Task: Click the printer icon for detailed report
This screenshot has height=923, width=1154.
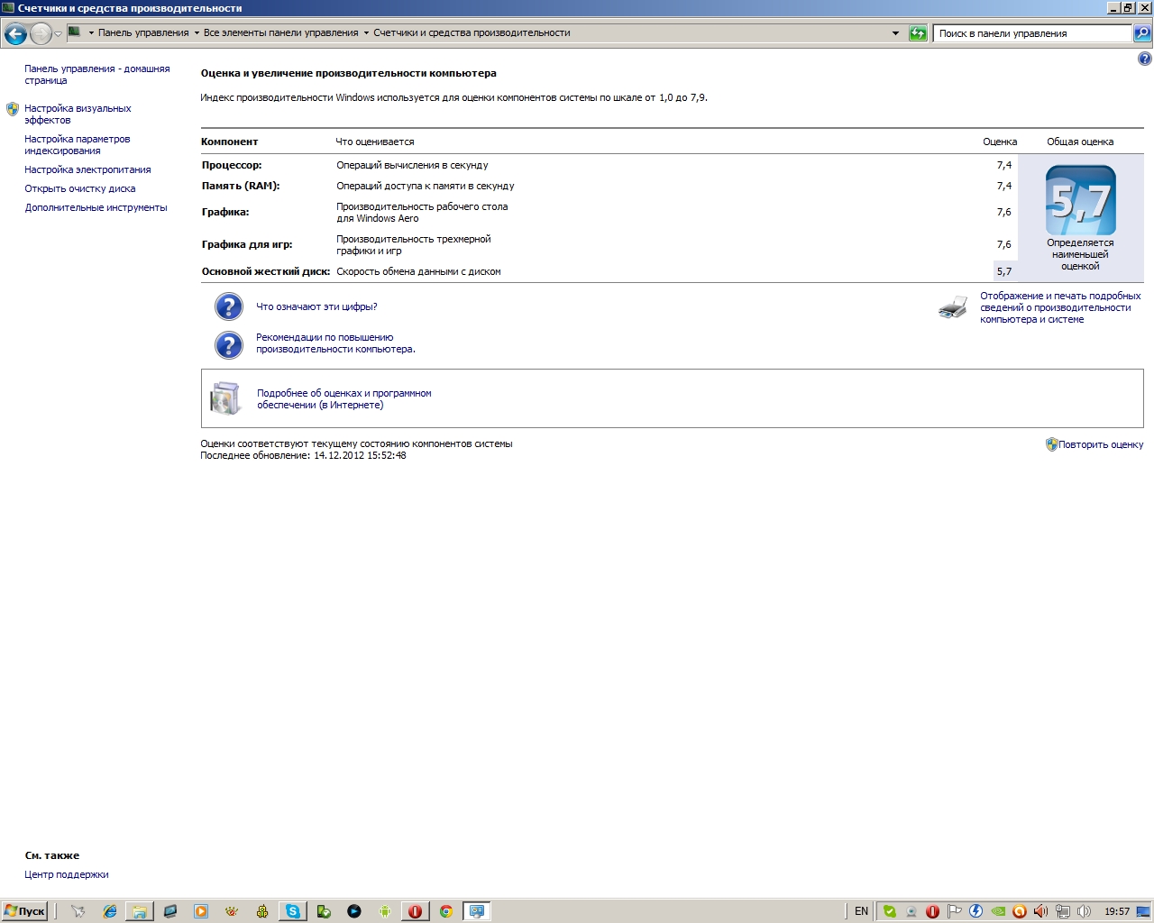Action: pos(953,307)
